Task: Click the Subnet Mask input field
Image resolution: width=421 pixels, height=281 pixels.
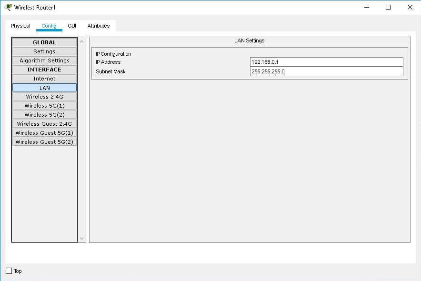Action: point(327,71)
